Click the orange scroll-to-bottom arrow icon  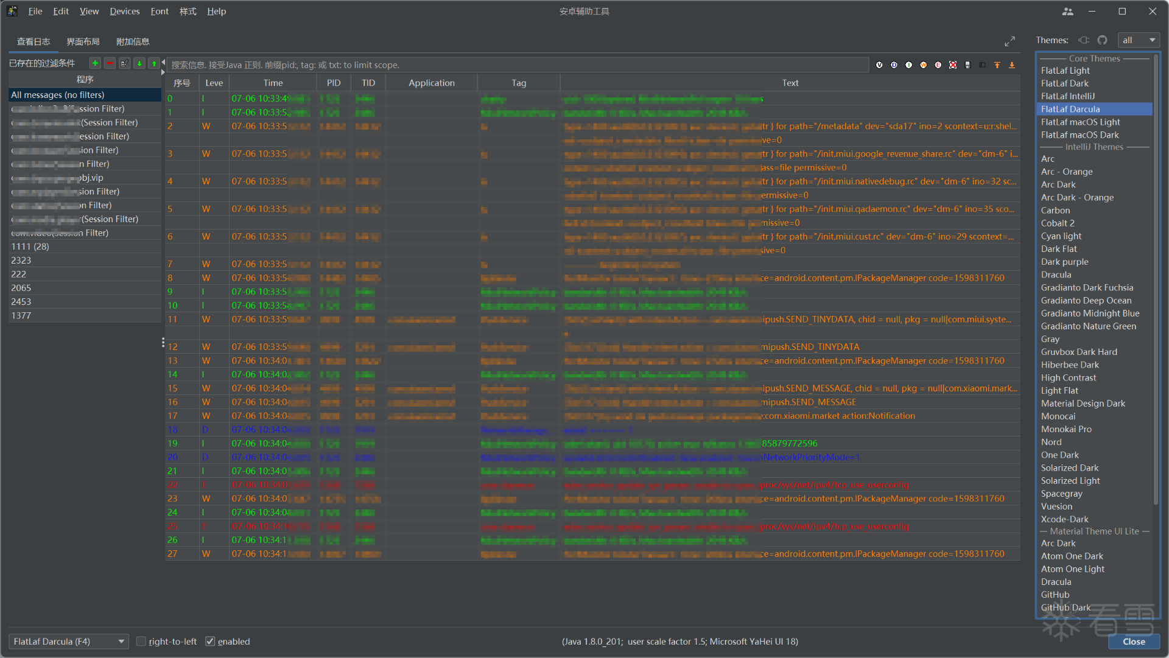coord(1012,65)
